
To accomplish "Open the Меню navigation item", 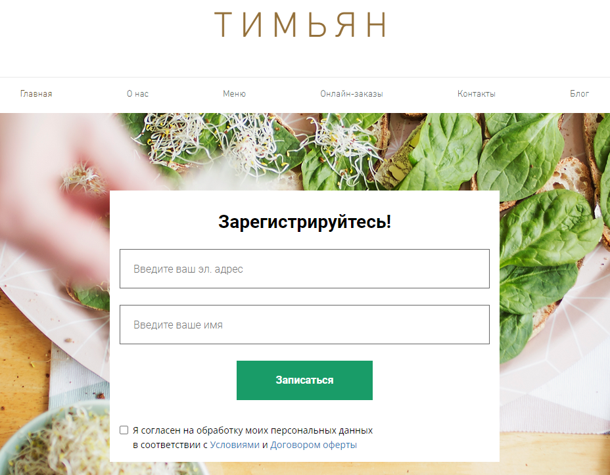I will pos(234,94).
